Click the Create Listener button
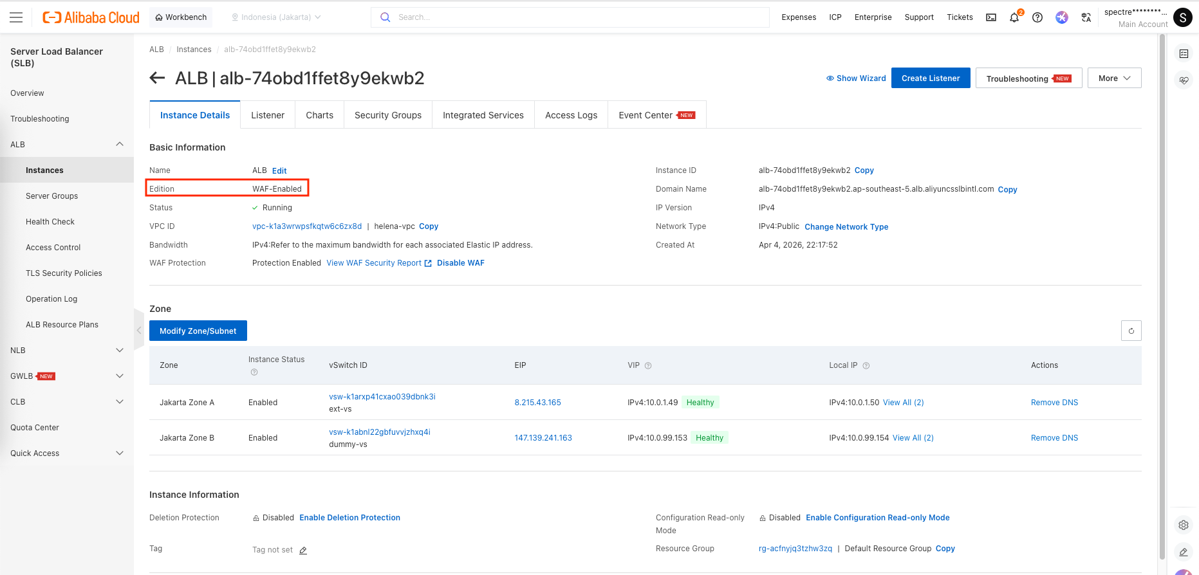1199x575 pixels. click(930, 78)
